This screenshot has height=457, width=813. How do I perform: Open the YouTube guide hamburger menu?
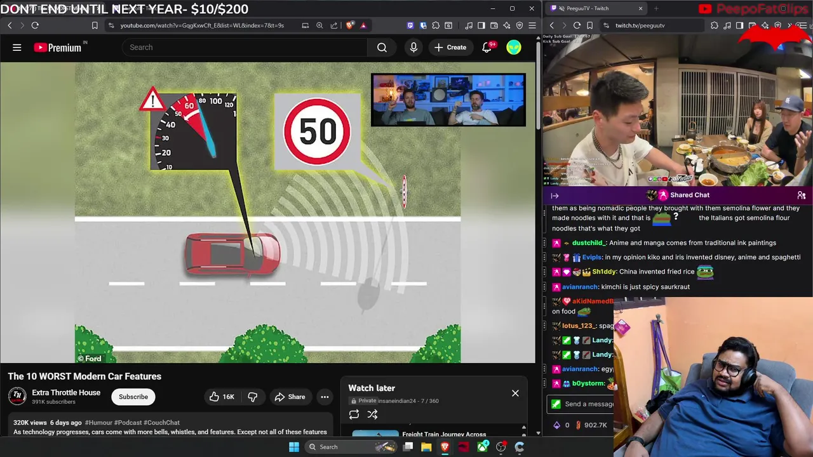pos(17,48)
